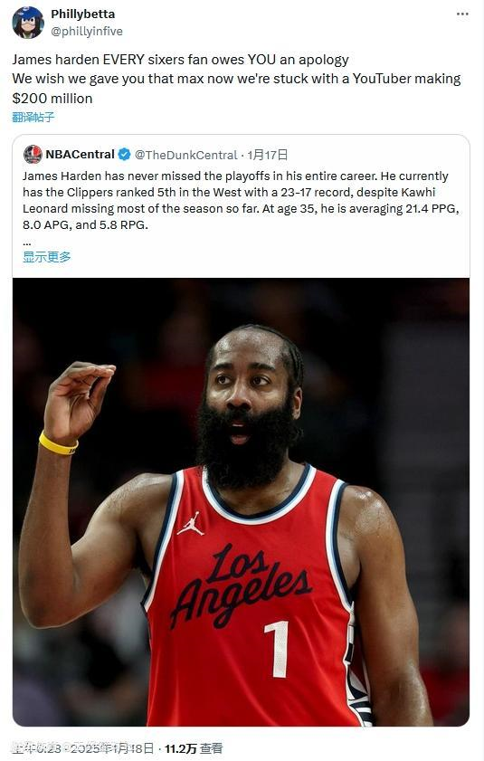
Task: Click the main tweet text about James harden
Action: (236, 79)
